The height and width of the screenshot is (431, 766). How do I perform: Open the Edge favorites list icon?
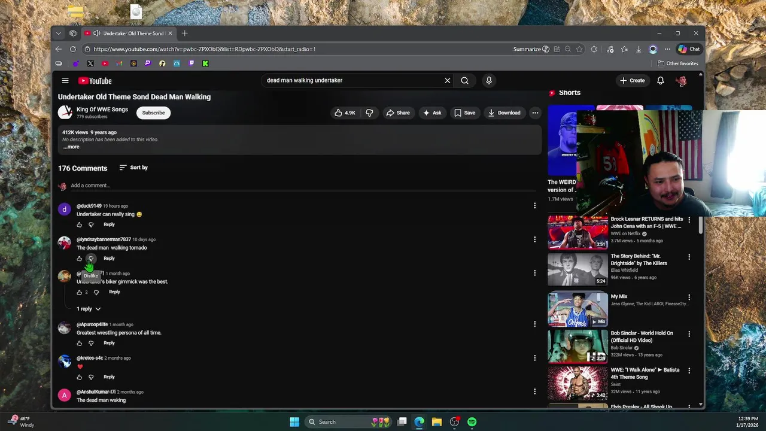[624, 49]
